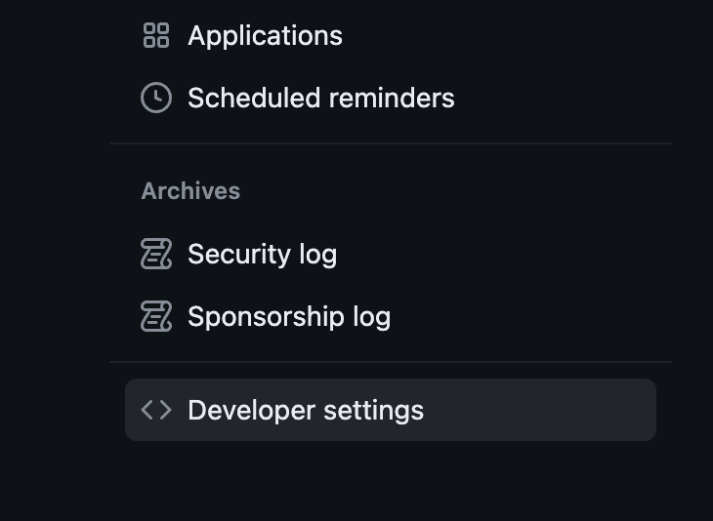Viewport: 713px width, 521px height.
Task: Go to Developer settings
Action: click(x=305, y=410)
